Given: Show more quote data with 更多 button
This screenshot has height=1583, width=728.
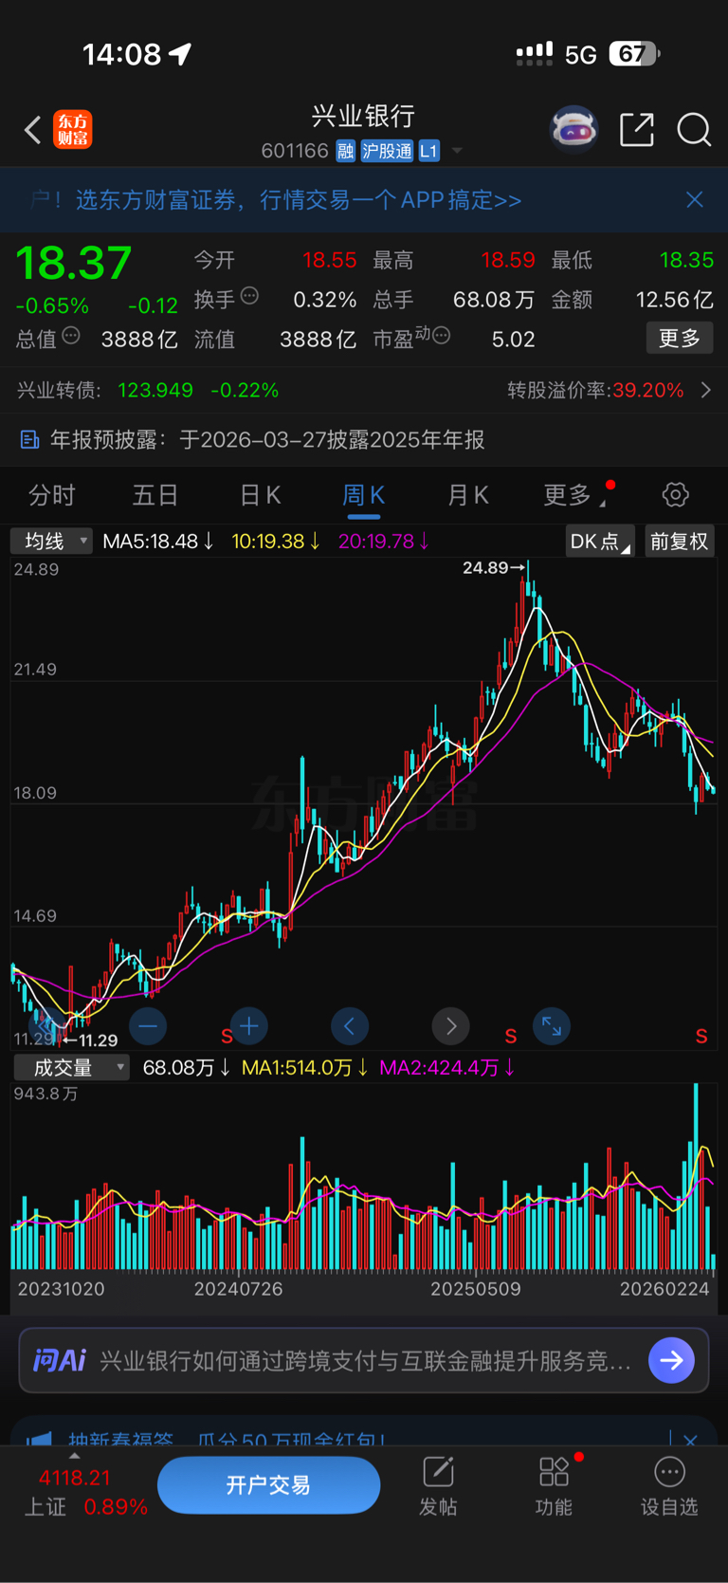Looking at the screenshot, I should click(680, 339).
